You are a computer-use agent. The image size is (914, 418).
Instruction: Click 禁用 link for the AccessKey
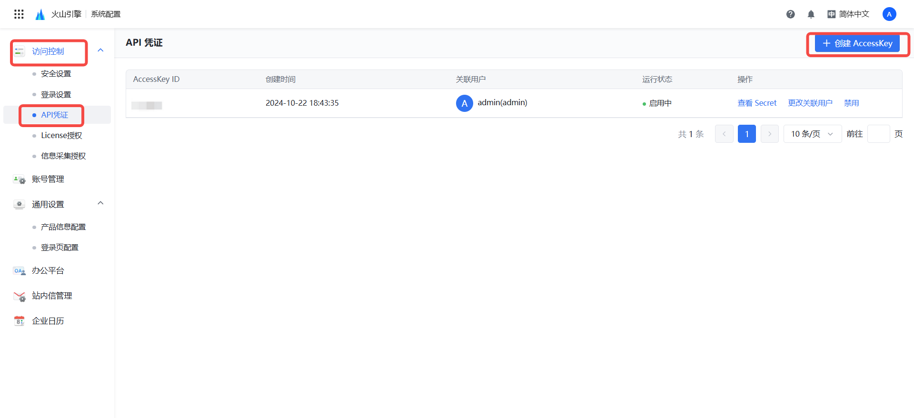pyautogui.click(x=852, y=103)
